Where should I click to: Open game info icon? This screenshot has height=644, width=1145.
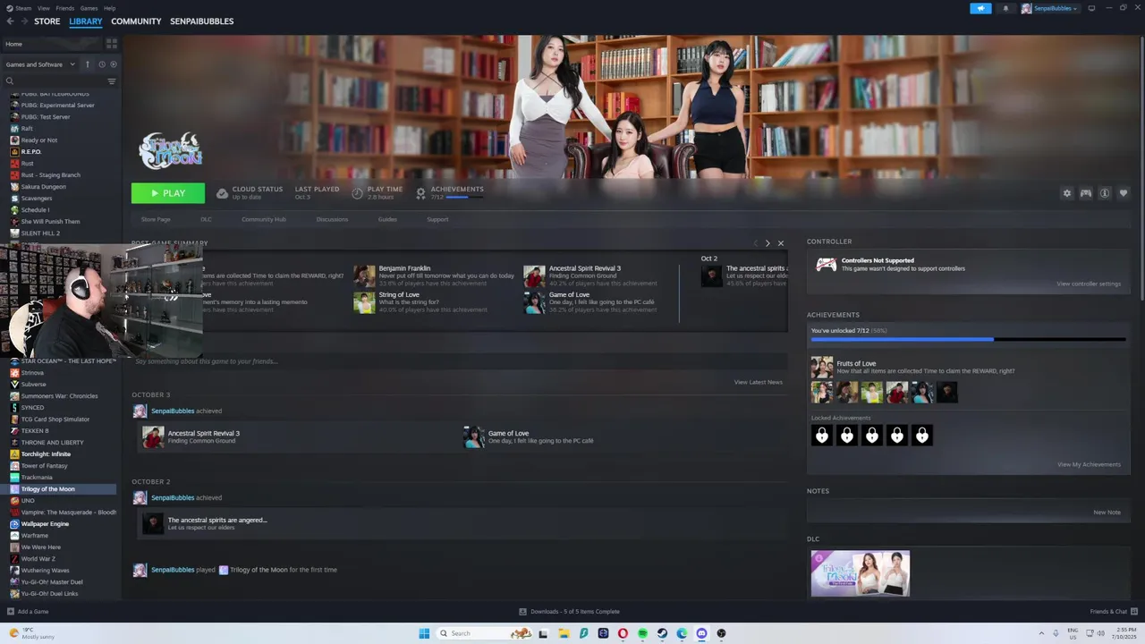pos(1105,193)
